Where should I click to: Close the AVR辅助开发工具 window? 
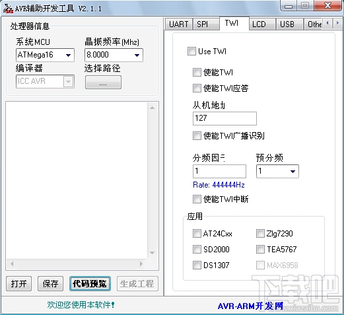(x=328, y=6)
